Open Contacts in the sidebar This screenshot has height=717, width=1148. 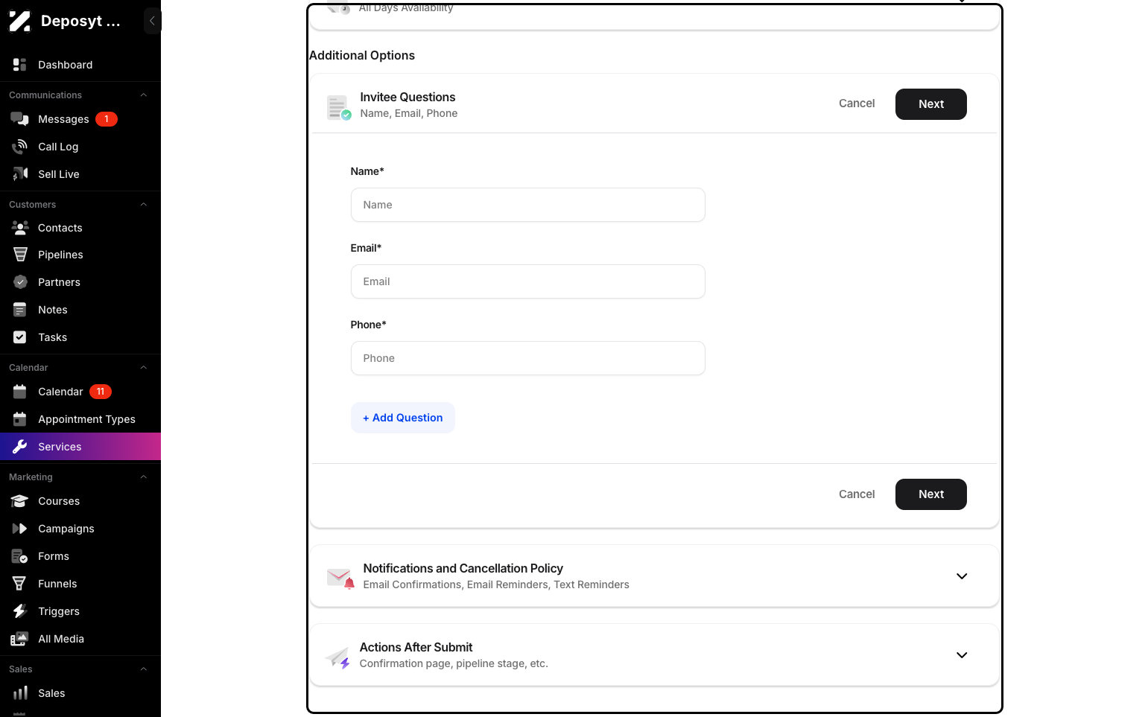pos(80,228)
